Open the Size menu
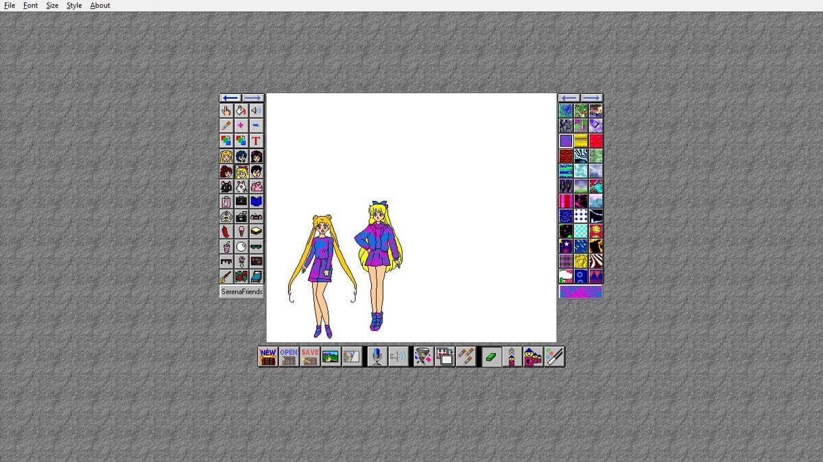Image resolution: width=823 pixels, height=462 pixels. (x=52, y=5)
